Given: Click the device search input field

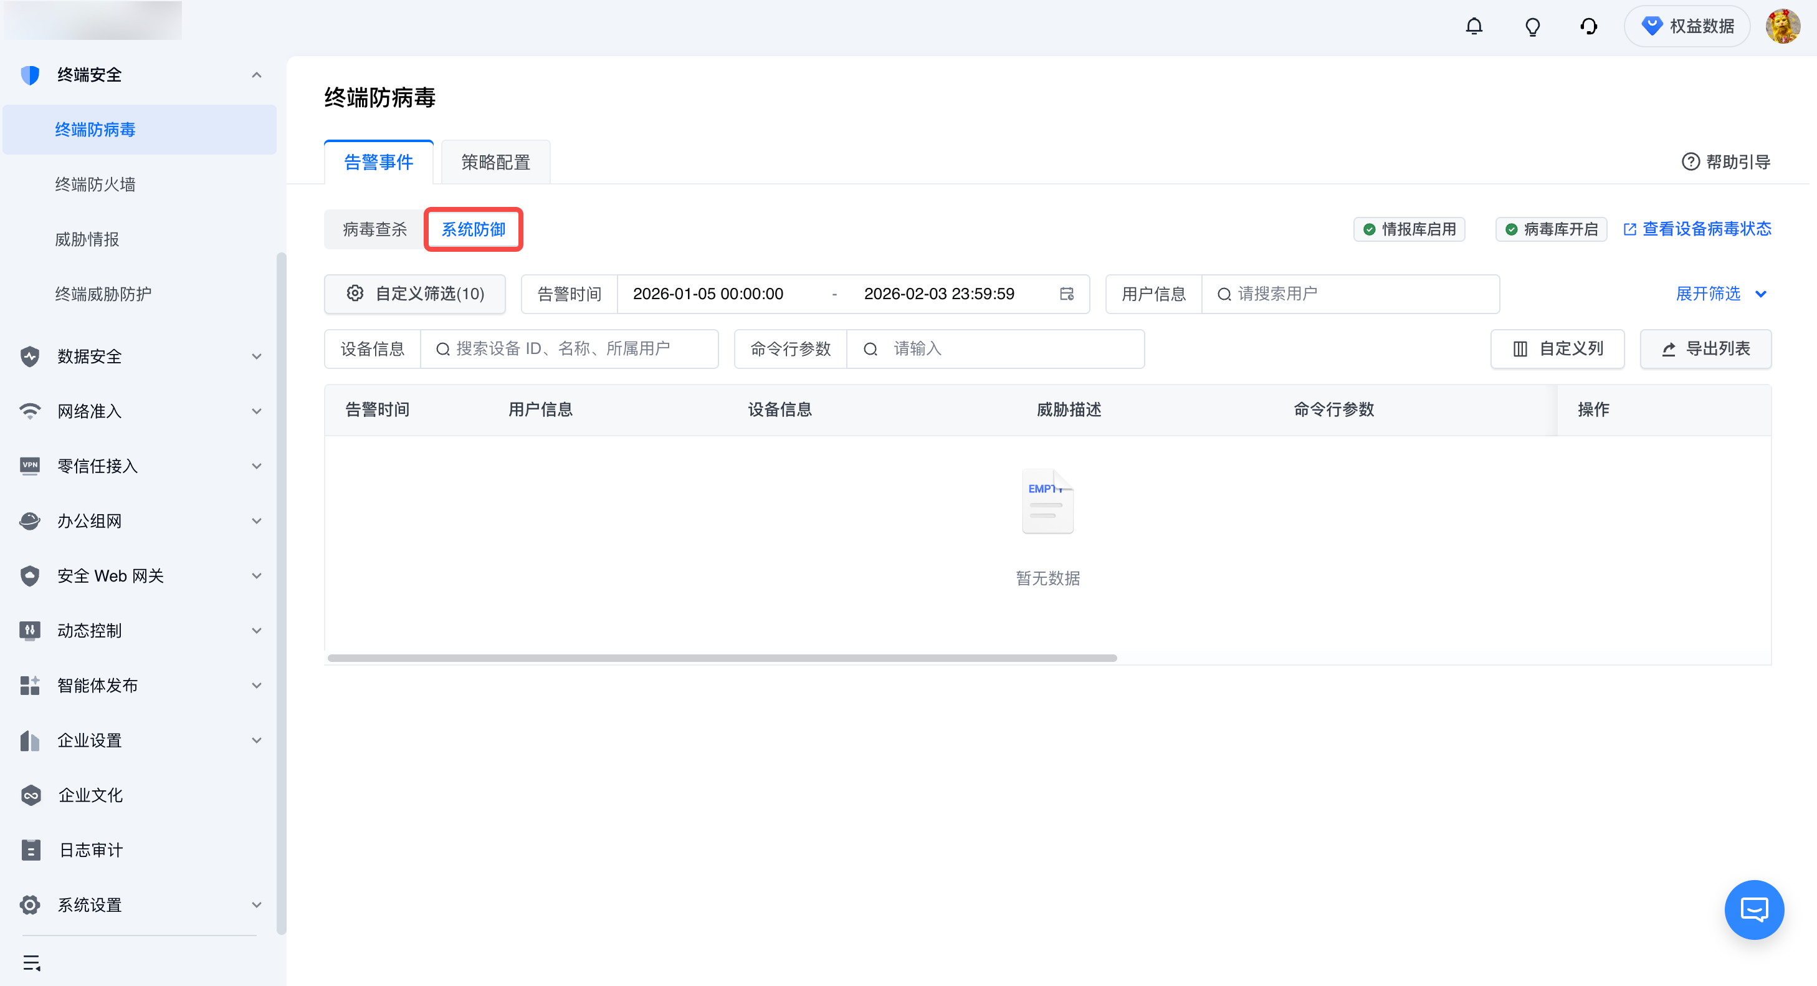Looking at the screenshot, I should point(568,348).
